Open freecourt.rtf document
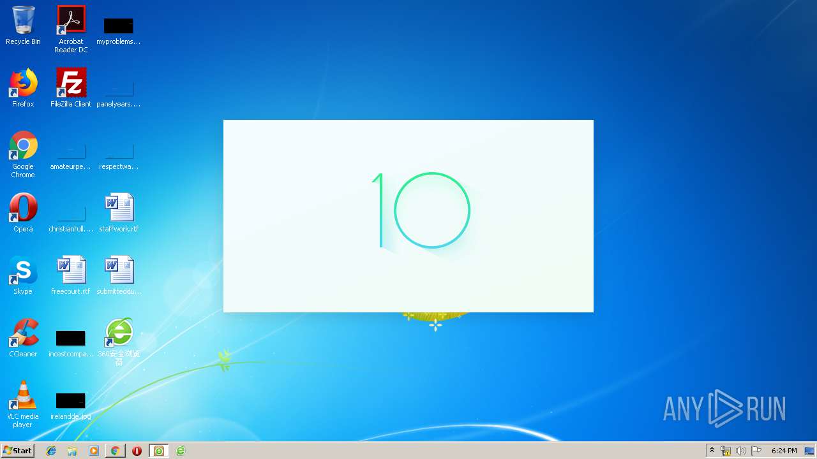Screen dimensions: 817x459 pyautogui.click(x=71, y=275)
